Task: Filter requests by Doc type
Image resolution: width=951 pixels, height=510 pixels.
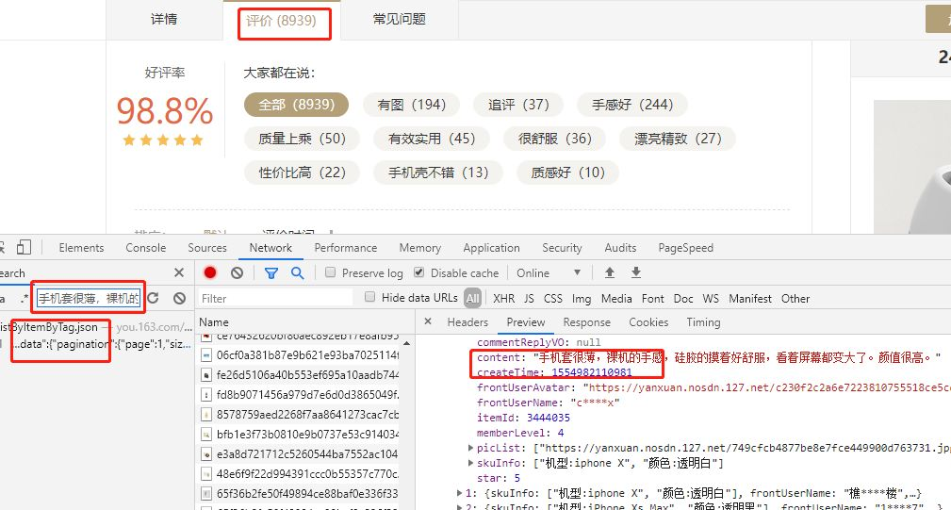Action: (x=683, y=298)
